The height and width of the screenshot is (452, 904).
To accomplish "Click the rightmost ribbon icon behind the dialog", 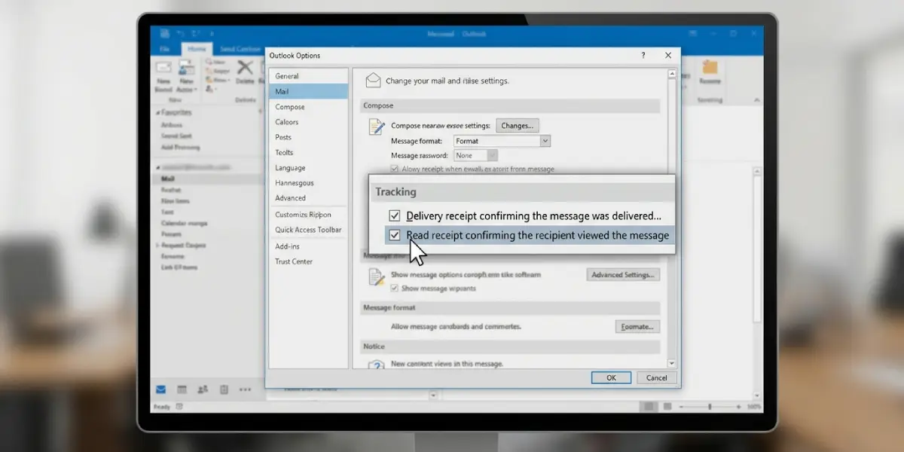I will (x=709, y=67).
